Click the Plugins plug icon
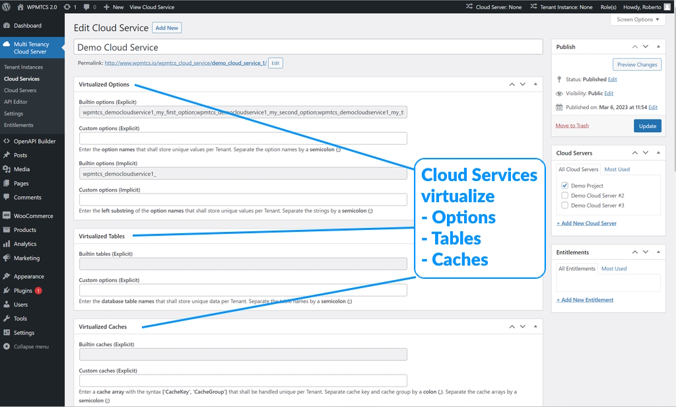Screen dimensions: 676x407 click(x=7, y=291)
